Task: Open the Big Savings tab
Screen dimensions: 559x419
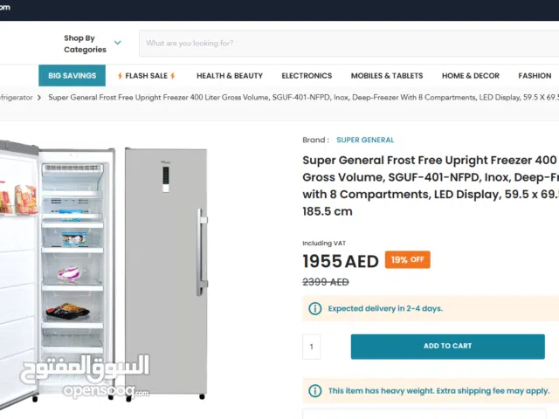Action: [x=72, y=76]
